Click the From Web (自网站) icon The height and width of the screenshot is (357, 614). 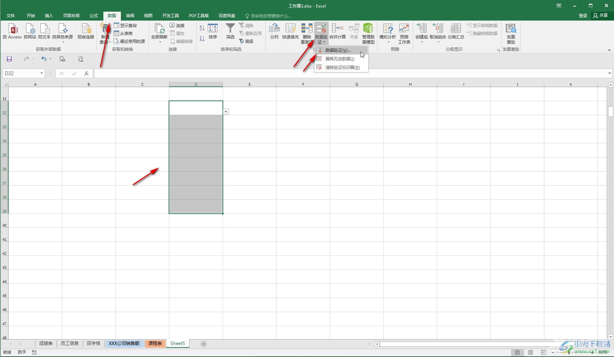click(30, 31)
